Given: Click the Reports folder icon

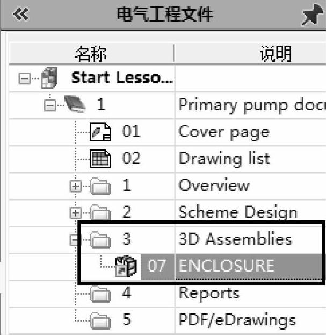Looking at the screenshot, I should (100, 294).
